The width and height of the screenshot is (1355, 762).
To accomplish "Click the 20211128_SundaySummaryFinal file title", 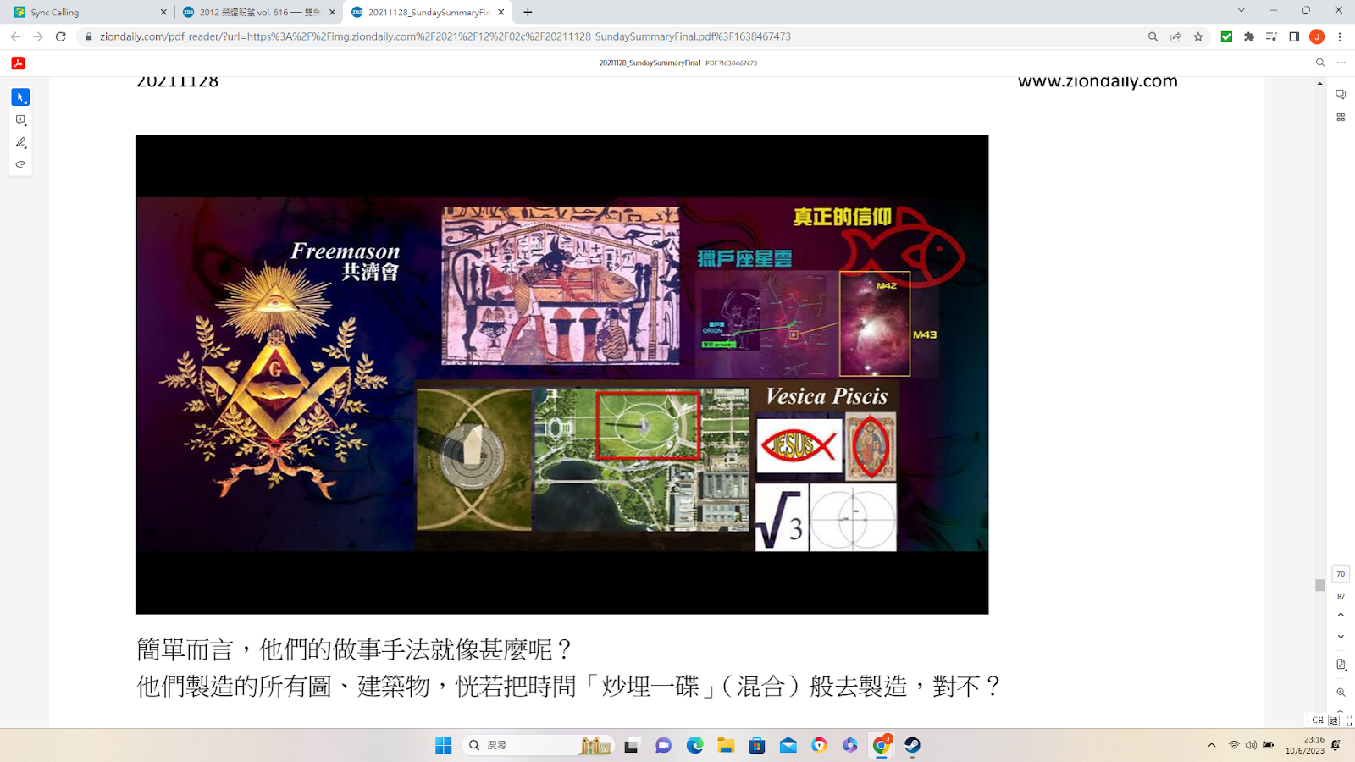I will 650,63.
